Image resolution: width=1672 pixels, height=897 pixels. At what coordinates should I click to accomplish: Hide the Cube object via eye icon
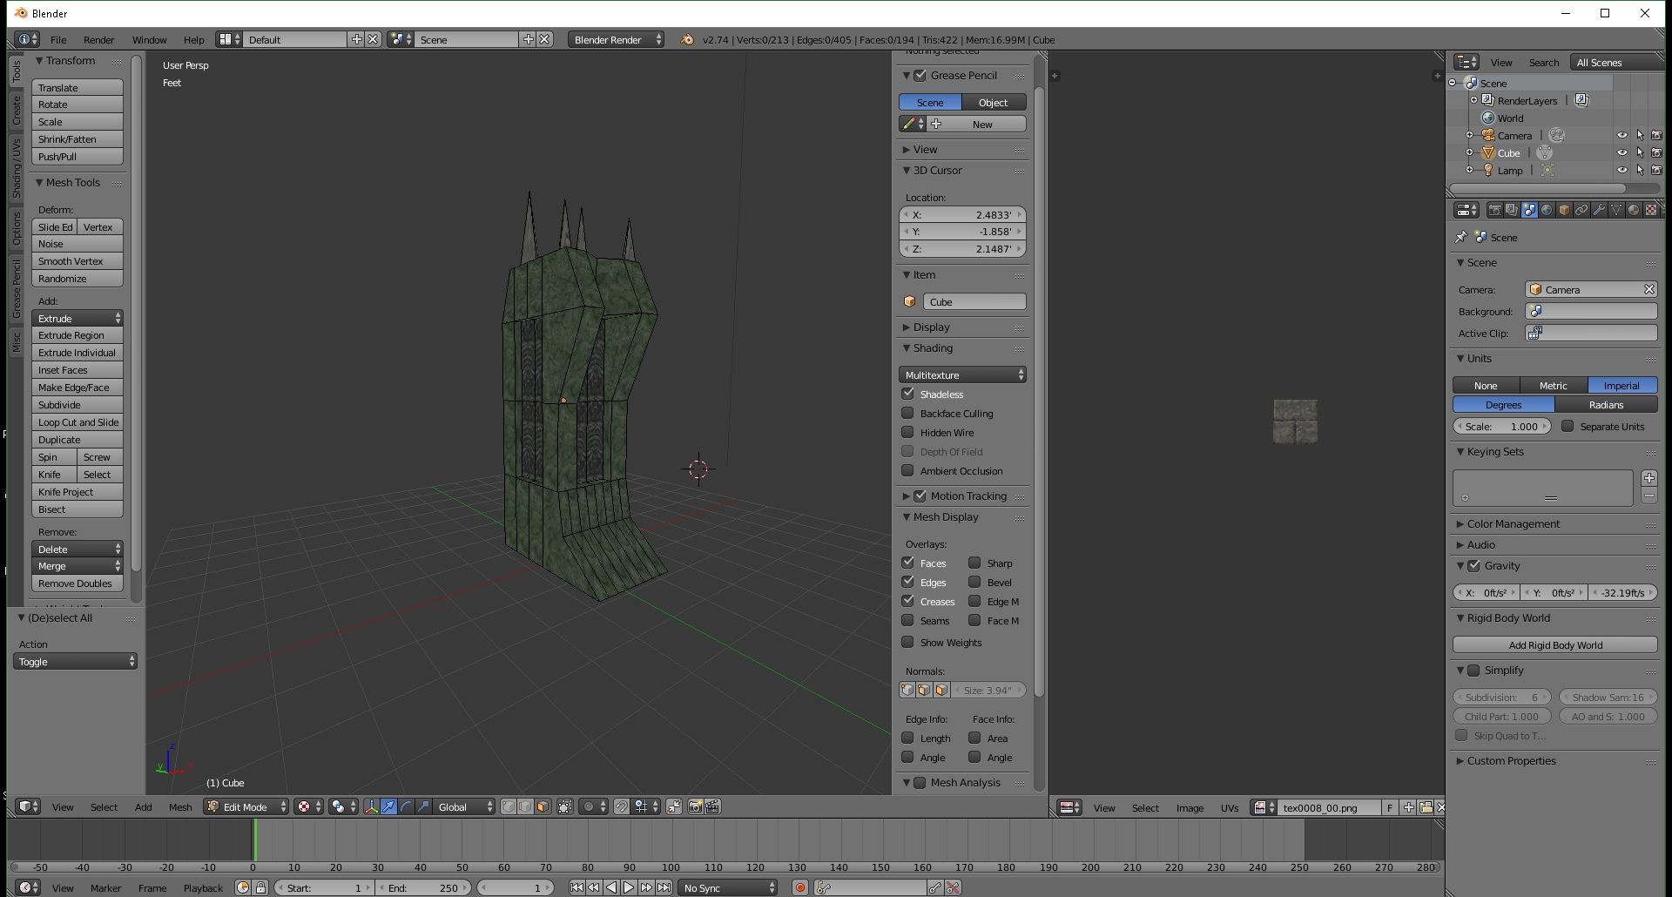1621,153
